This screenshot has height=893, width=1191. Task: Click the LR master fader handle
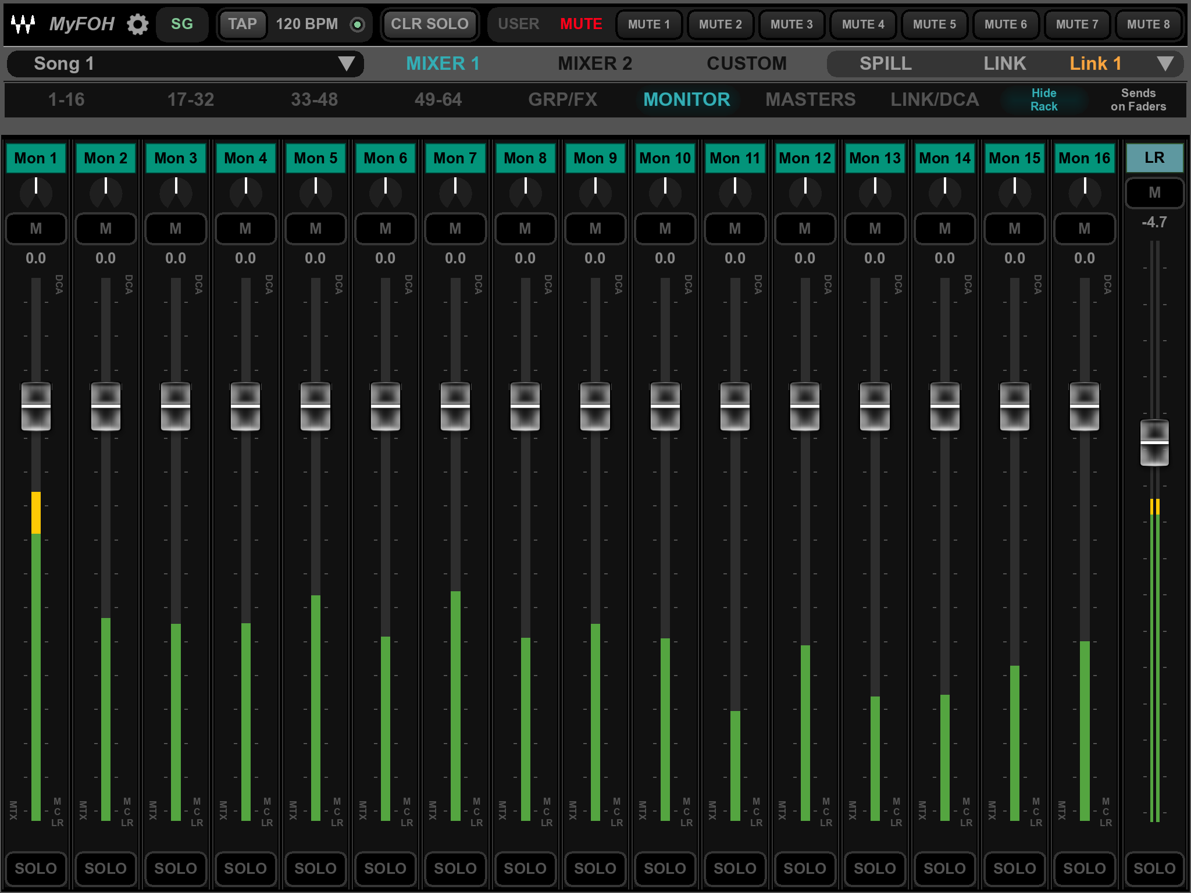coord(1154,443)
